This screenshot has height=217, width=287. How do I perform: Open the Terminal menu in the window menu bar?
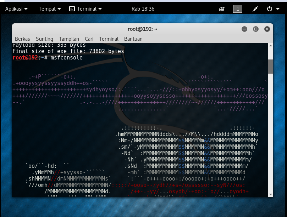tap(109, 39)
